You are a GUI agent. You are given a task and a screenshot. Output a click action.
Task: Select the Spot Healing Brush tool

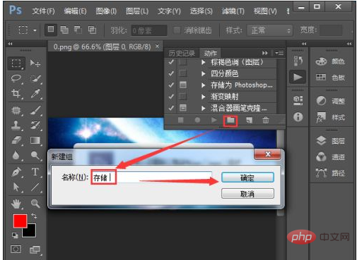coord(16,110)
